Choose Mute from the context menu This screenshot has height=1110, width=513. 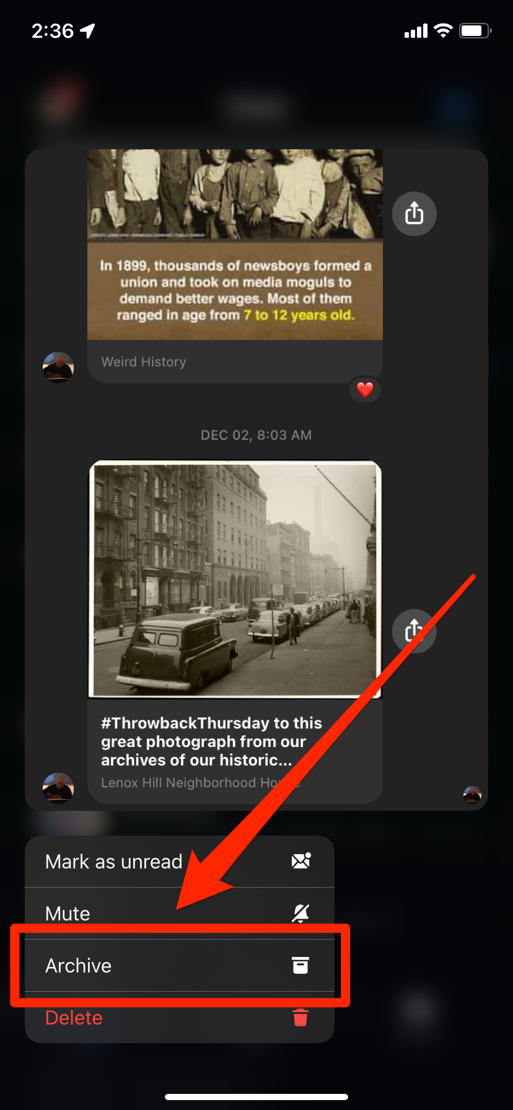tap(180, 914)
